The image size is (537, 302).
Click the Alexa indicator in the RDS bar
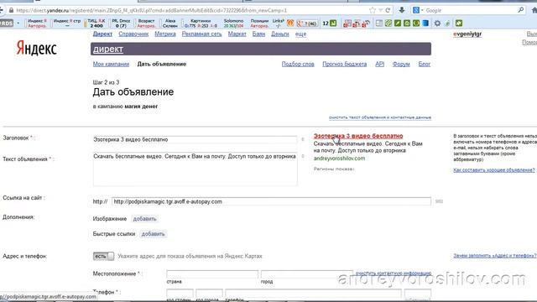tap(170, 23)
